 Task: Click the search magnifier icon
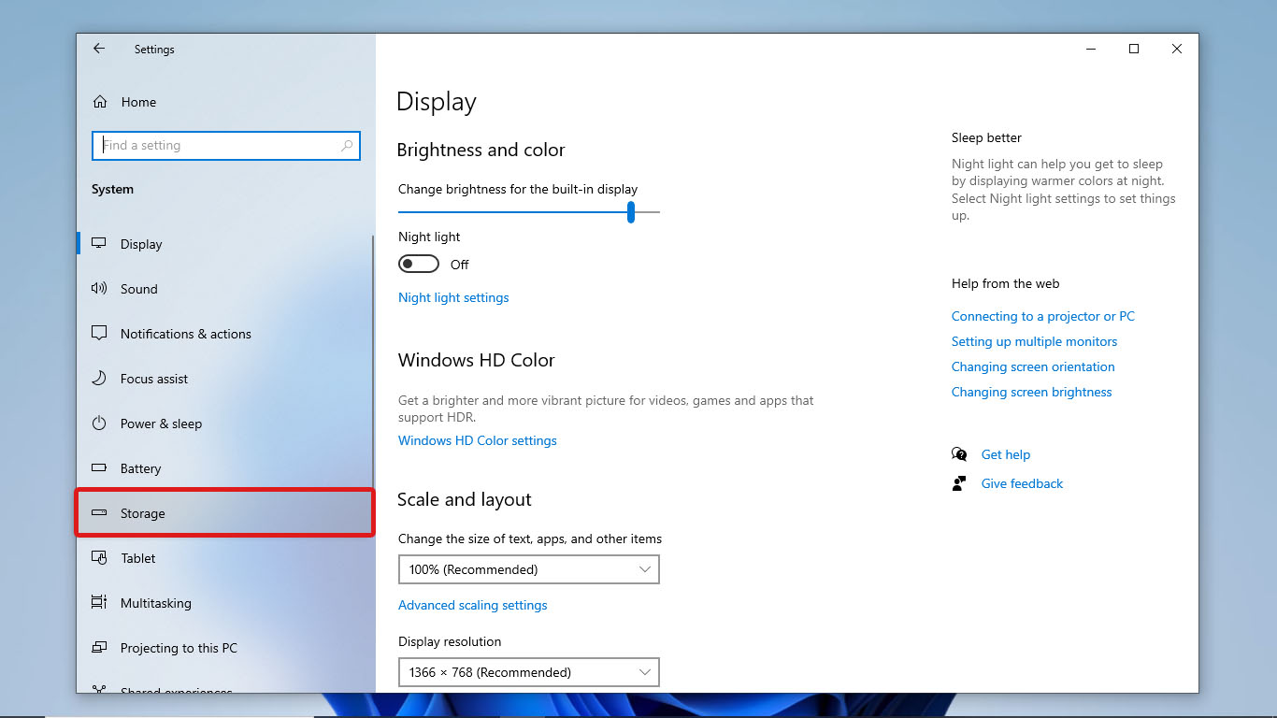[x=347, y=145]
